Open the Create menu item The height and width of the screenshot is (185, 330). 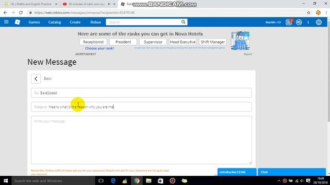pyautogui.click(x=75, y=22)
